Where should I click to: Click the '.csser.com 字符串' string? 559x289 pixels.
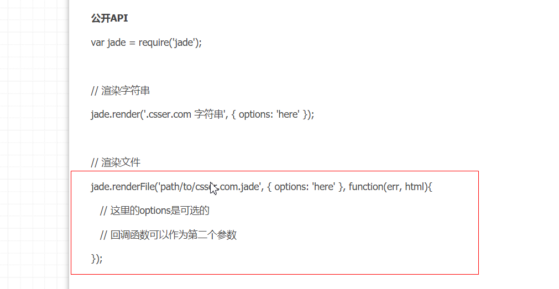coord(185,114)
